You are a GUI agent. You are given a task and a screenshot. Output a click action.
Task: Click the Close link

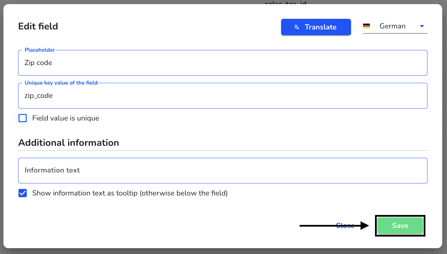[x=345, y=226]
